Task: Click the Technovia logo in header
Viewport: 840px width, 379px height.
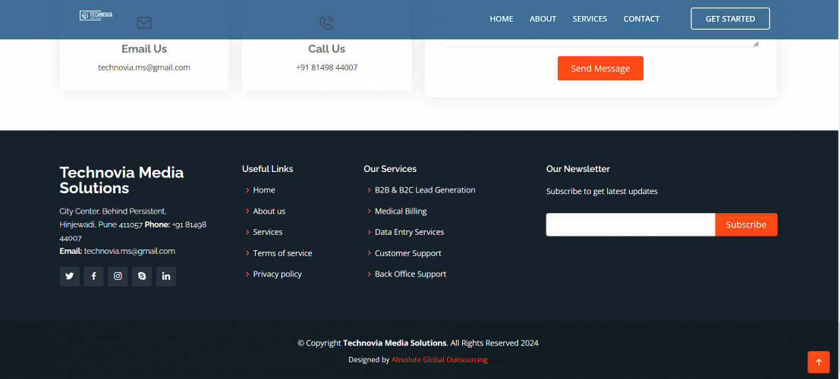Action: [x=96, y=15]
